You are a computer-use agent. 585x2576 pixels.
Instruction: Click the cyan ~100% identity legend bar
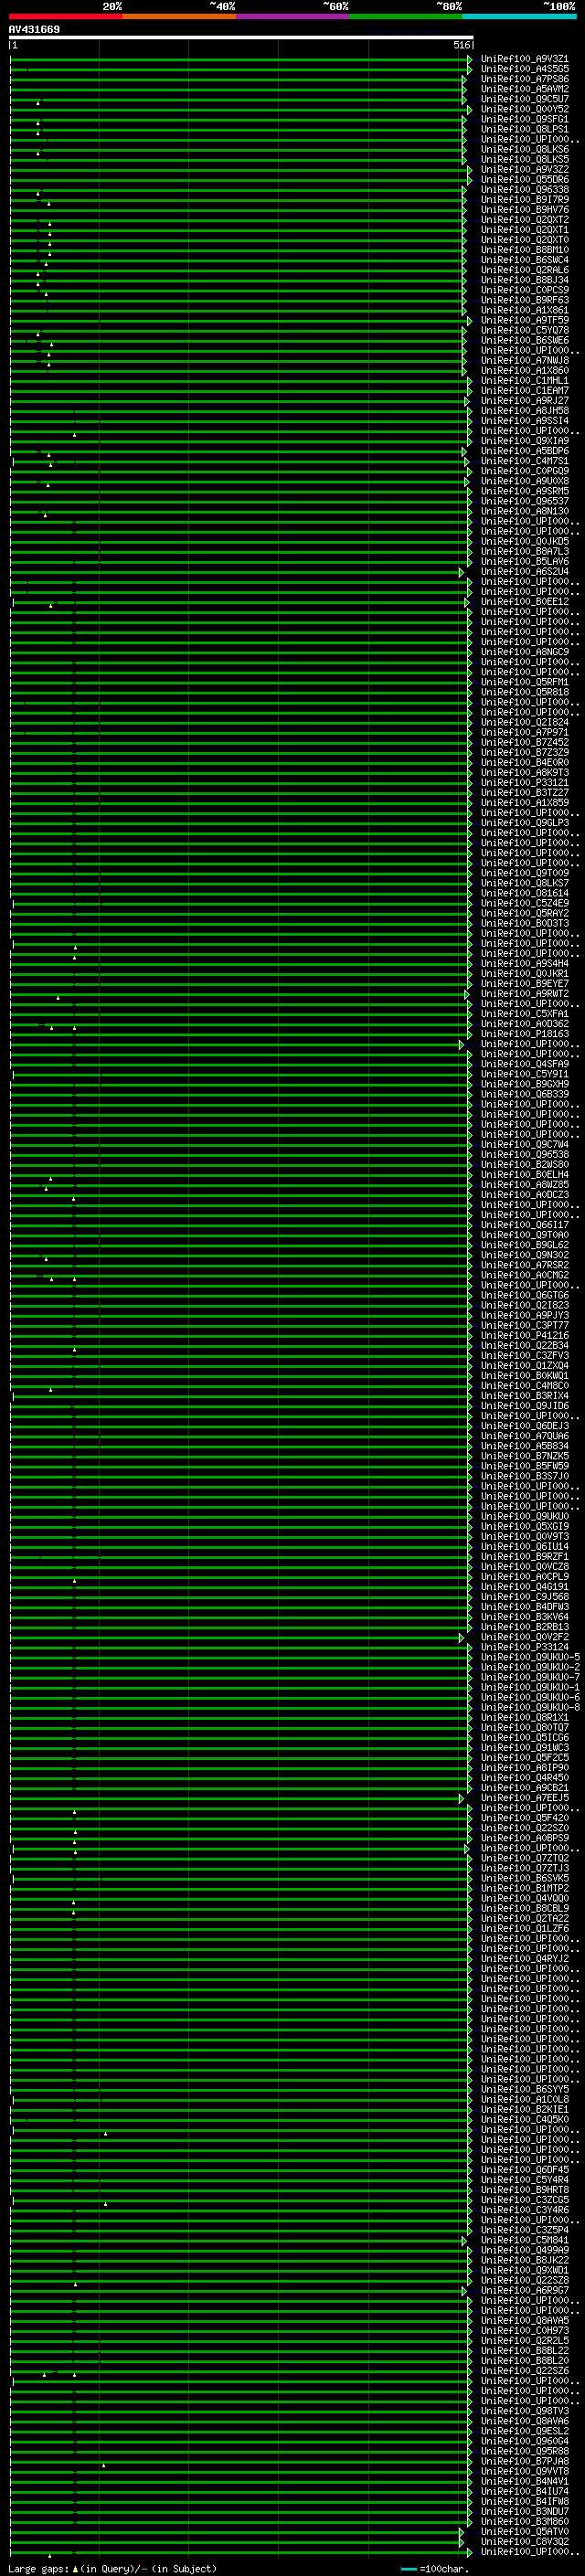tap(520, 16)
